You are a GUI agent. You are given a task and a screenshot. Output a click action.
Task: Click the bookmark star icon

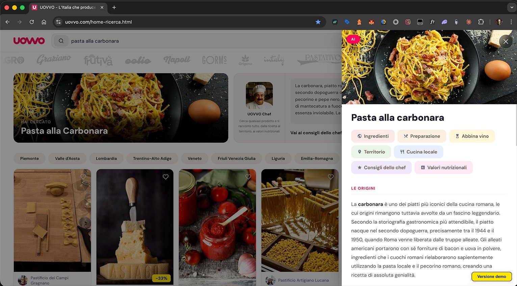318,22
